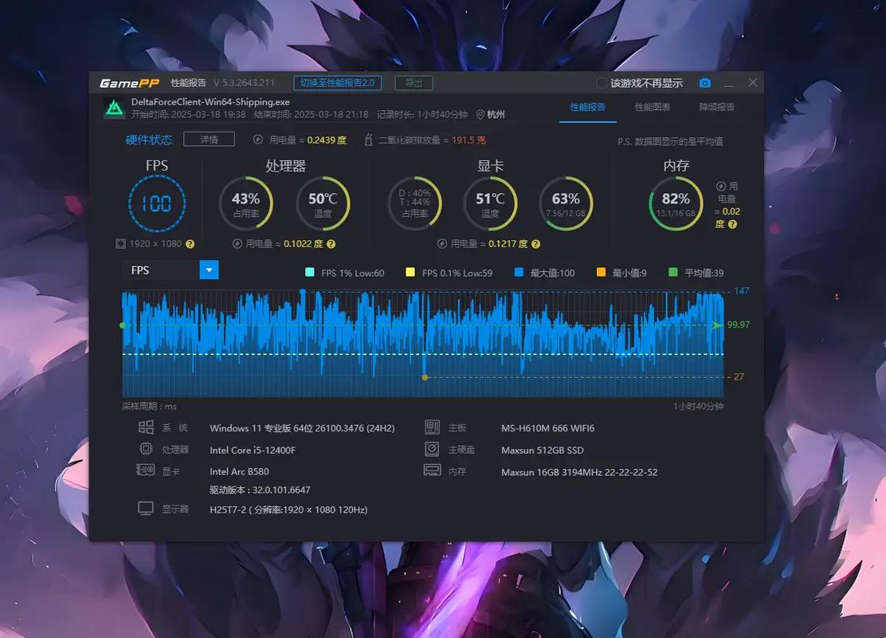886x638 pixels.
Task: Open the FPS chart metric dropdown arrow
Action: point(209,270)
